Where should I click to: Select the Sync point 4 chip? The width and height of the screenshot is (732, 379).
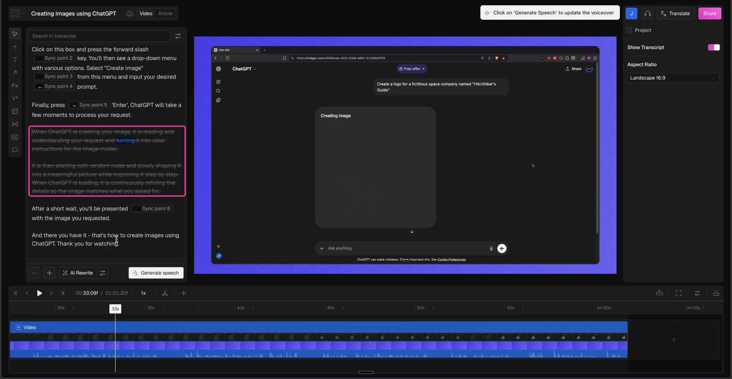pos(54,86)
